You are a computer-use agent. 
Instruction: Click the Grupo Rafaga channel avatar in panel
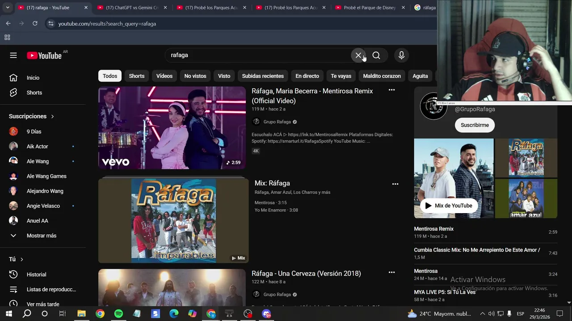[x=433, y=106]
